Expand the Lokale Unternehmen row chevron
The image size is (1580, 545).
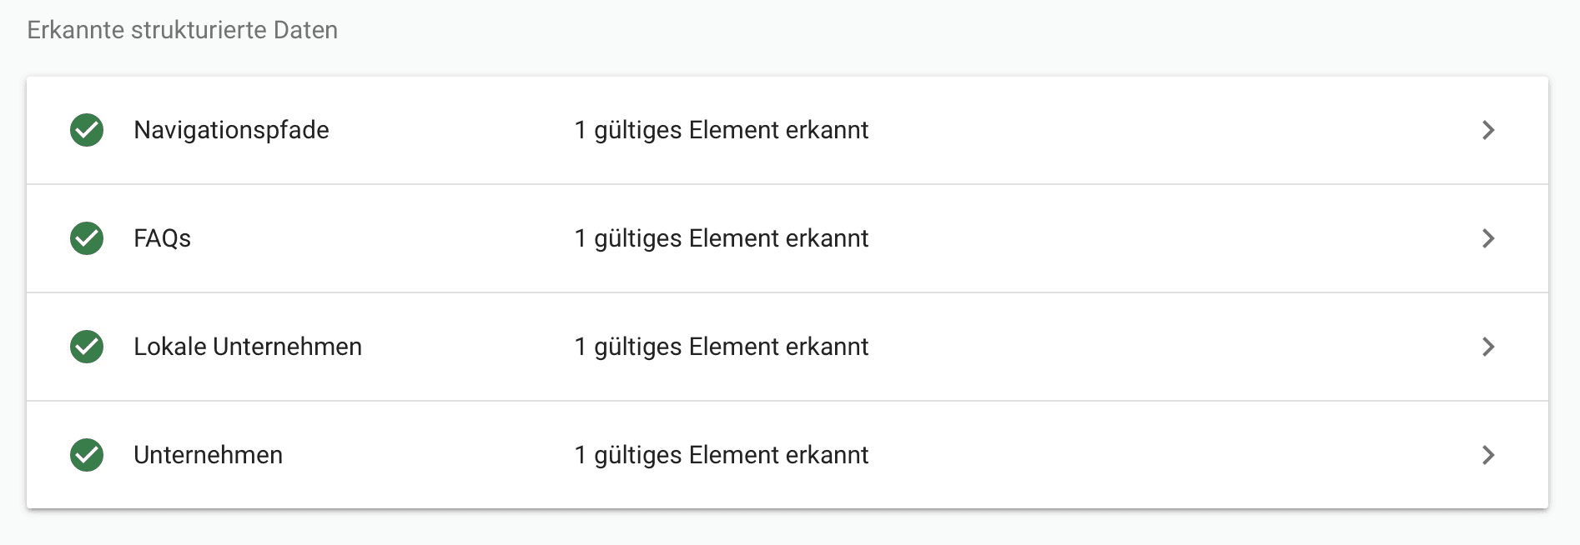click(1488, 347)
